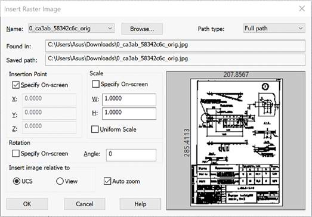Viewport: 312px width, 217px height.
Task: Toggle Scale Specify On-screen checkbox
Action: 95,84
